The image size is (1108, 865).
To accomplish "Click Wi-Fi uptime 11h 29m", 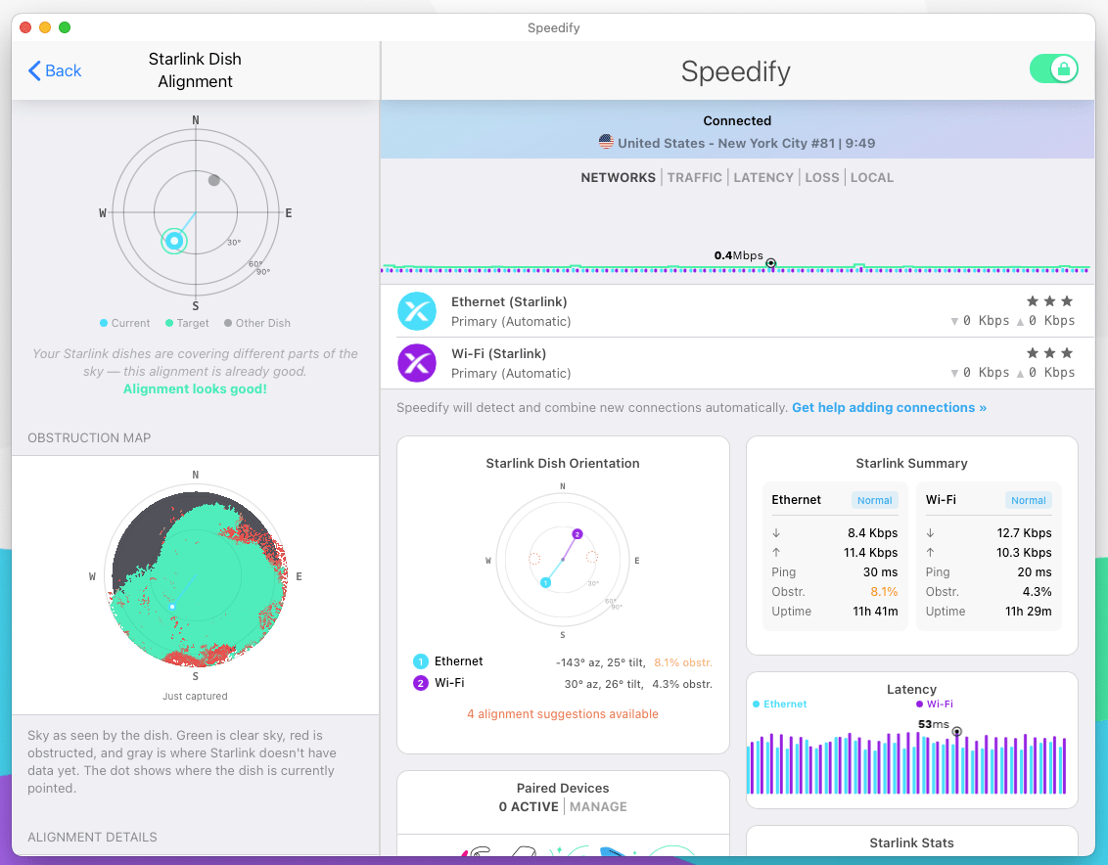I will click(x=1028, y=612).
